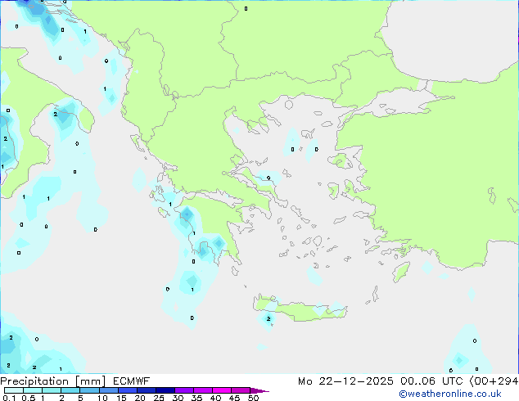Select the legend color between 2 and 5

point(70,390)
